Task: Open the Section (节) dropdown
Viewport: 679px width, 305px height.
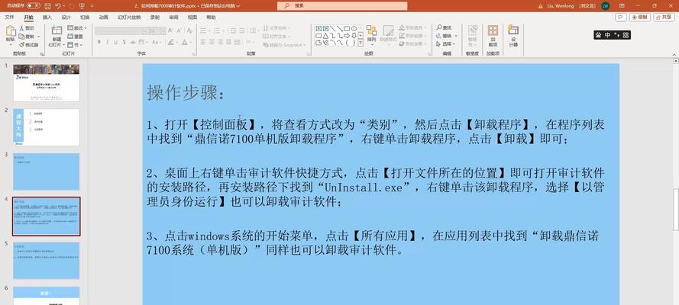Action: pos(75,44)
